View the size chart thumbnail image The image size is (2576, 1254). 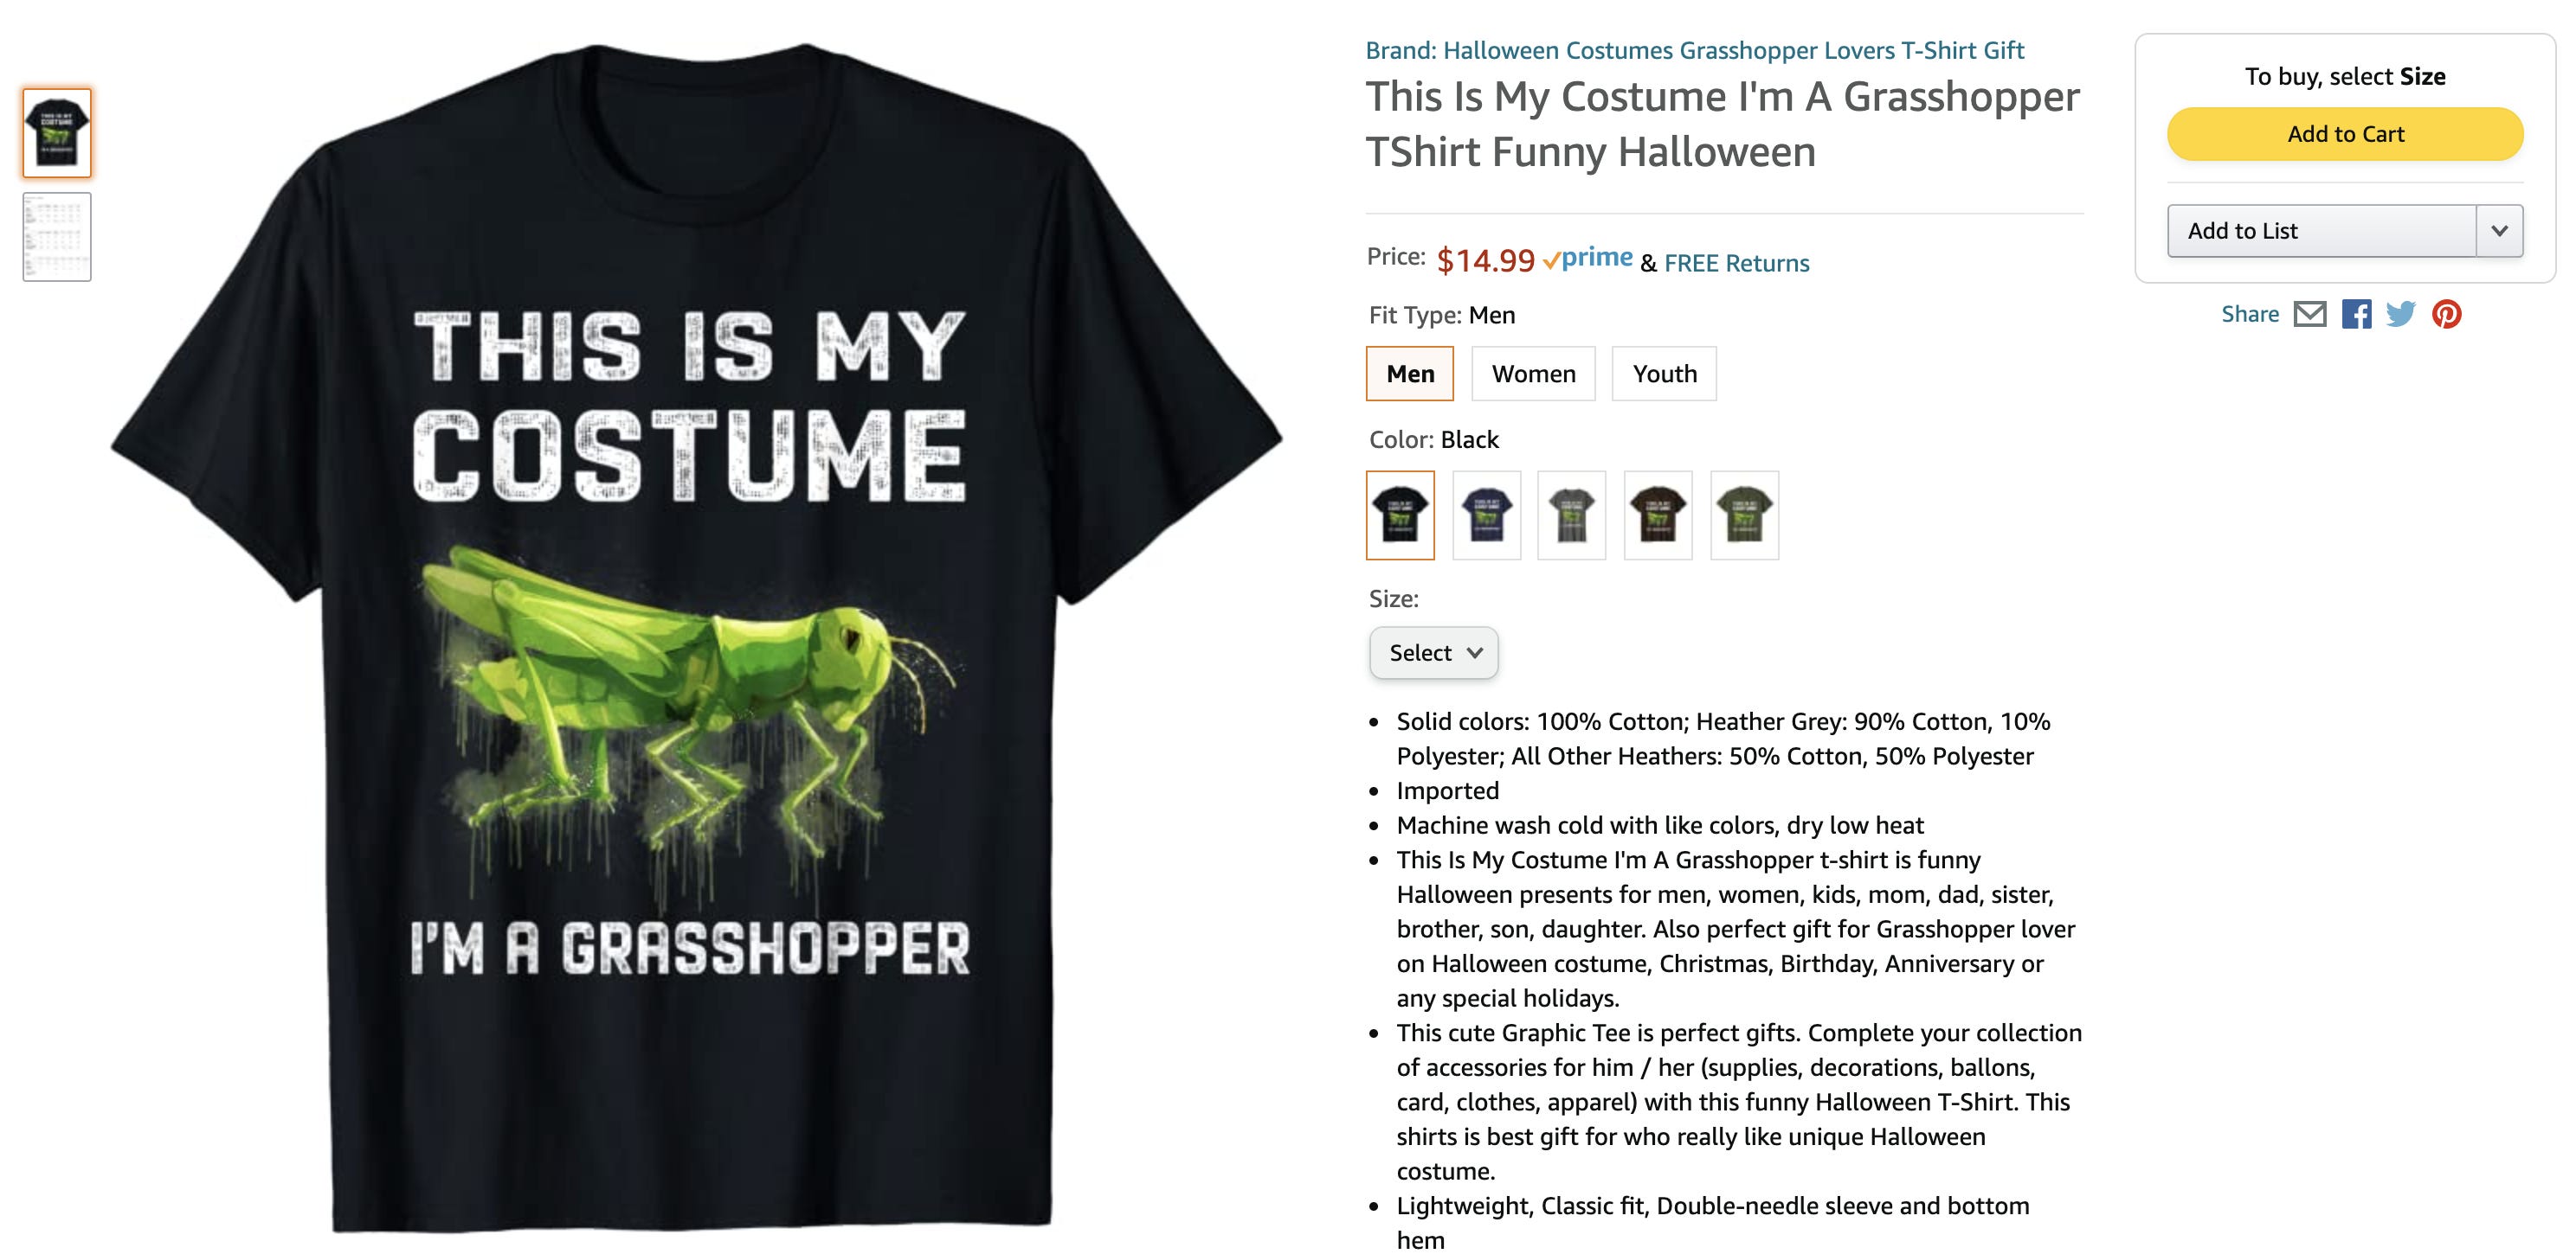57,237
